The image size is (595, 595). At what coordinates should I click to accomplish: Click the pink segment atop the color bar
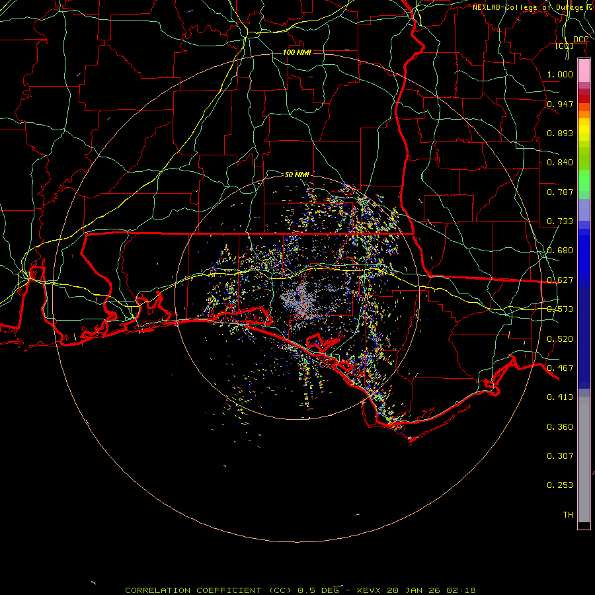coord(584,71)
